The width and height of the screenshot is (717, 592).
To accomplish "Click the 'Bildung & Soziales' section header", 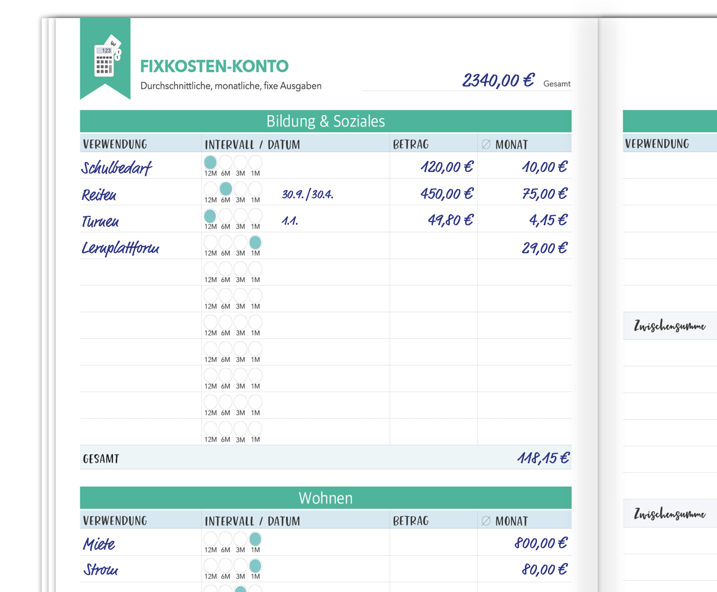I will point(326,121).
